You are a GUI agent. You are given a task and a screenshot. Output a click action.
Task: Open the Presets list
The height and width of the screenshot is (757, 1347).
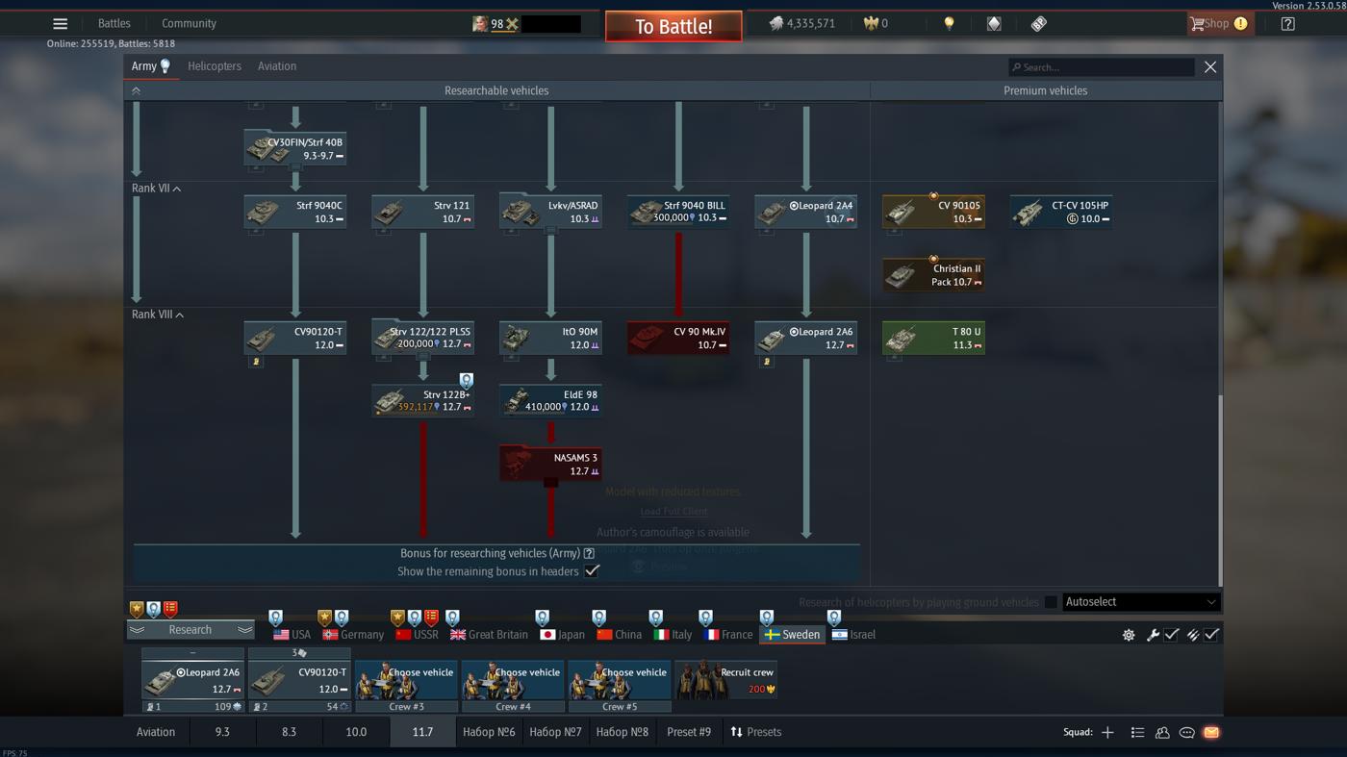click(x=756, y=733)
